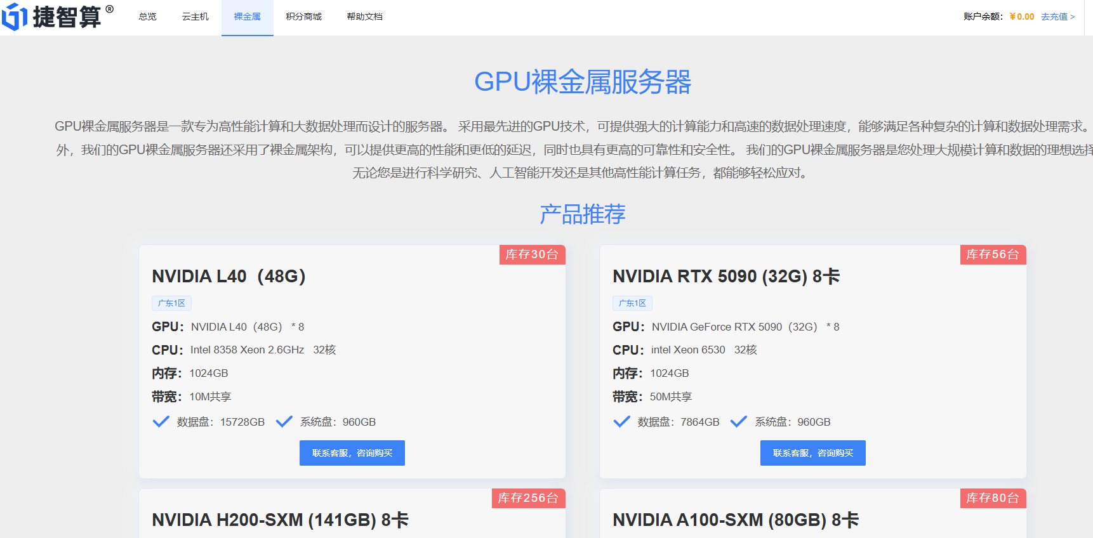Click the 数据盘 15728GB checkmark icon
Screen dimensions: 1093x538
(161, 422)
